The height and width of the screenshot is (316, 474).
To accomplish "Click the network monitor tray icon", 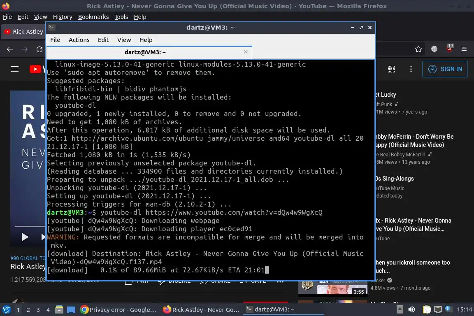I will click(438, 309).
